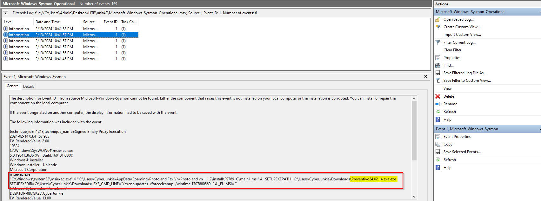
Task: Click the Open Saved Log folder icon
Action: tap(437, 19)
